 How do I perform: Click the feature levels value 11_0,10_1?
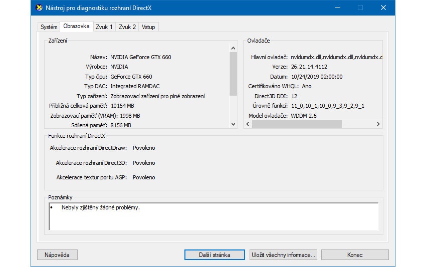pyautogui.click(x=328, y=106)
